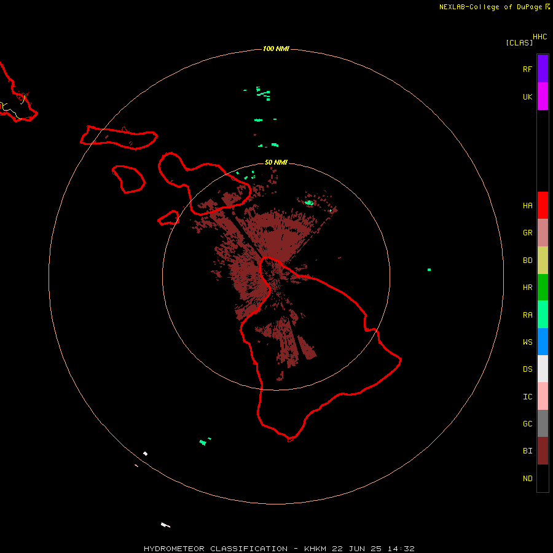553x553 pixels.
Task: Click the IC legend label
Action: tap(527, 397)
